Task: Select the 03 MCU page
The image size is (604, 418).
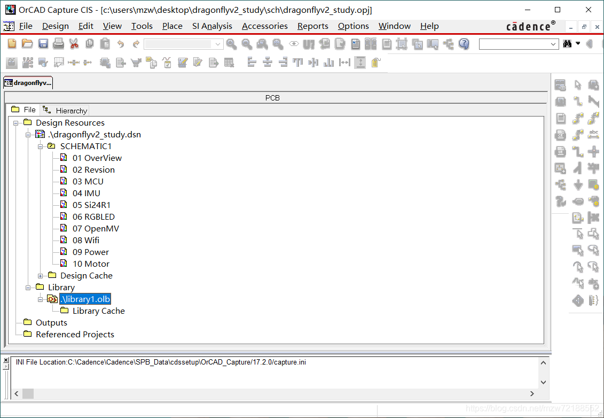Action: pos(88,182)
